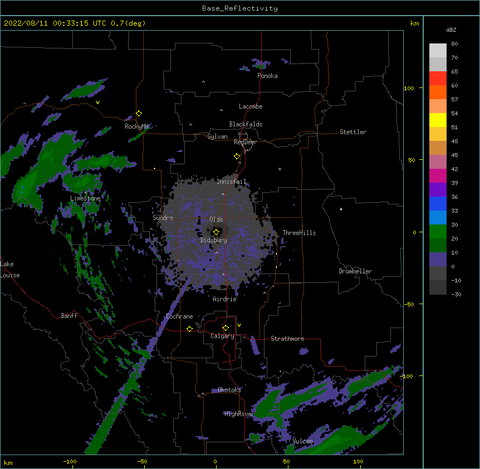Pick the red 65-60 dBZ legend swatch
The width and height of the screenshot is (480, 469).
[438, 79]
